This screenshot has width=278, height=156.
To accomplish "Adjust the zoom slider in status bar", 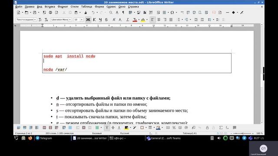I will tap(243, 133).
